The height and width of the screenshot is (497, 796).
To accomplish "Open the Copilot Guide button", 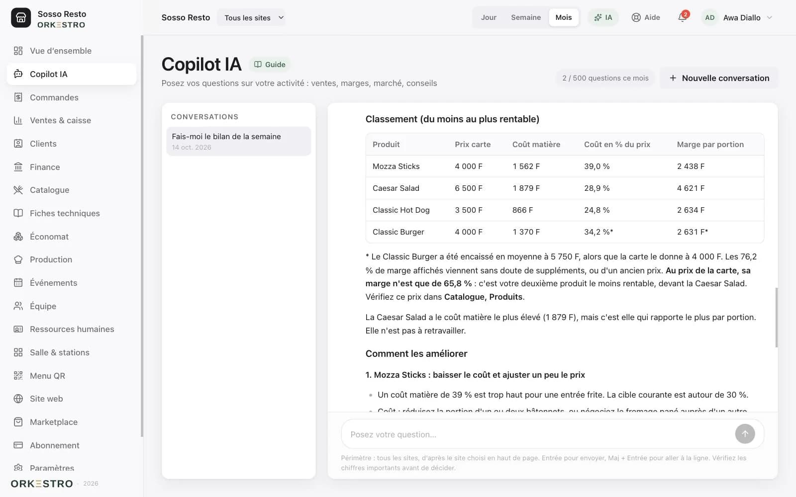I will [270, 65].
